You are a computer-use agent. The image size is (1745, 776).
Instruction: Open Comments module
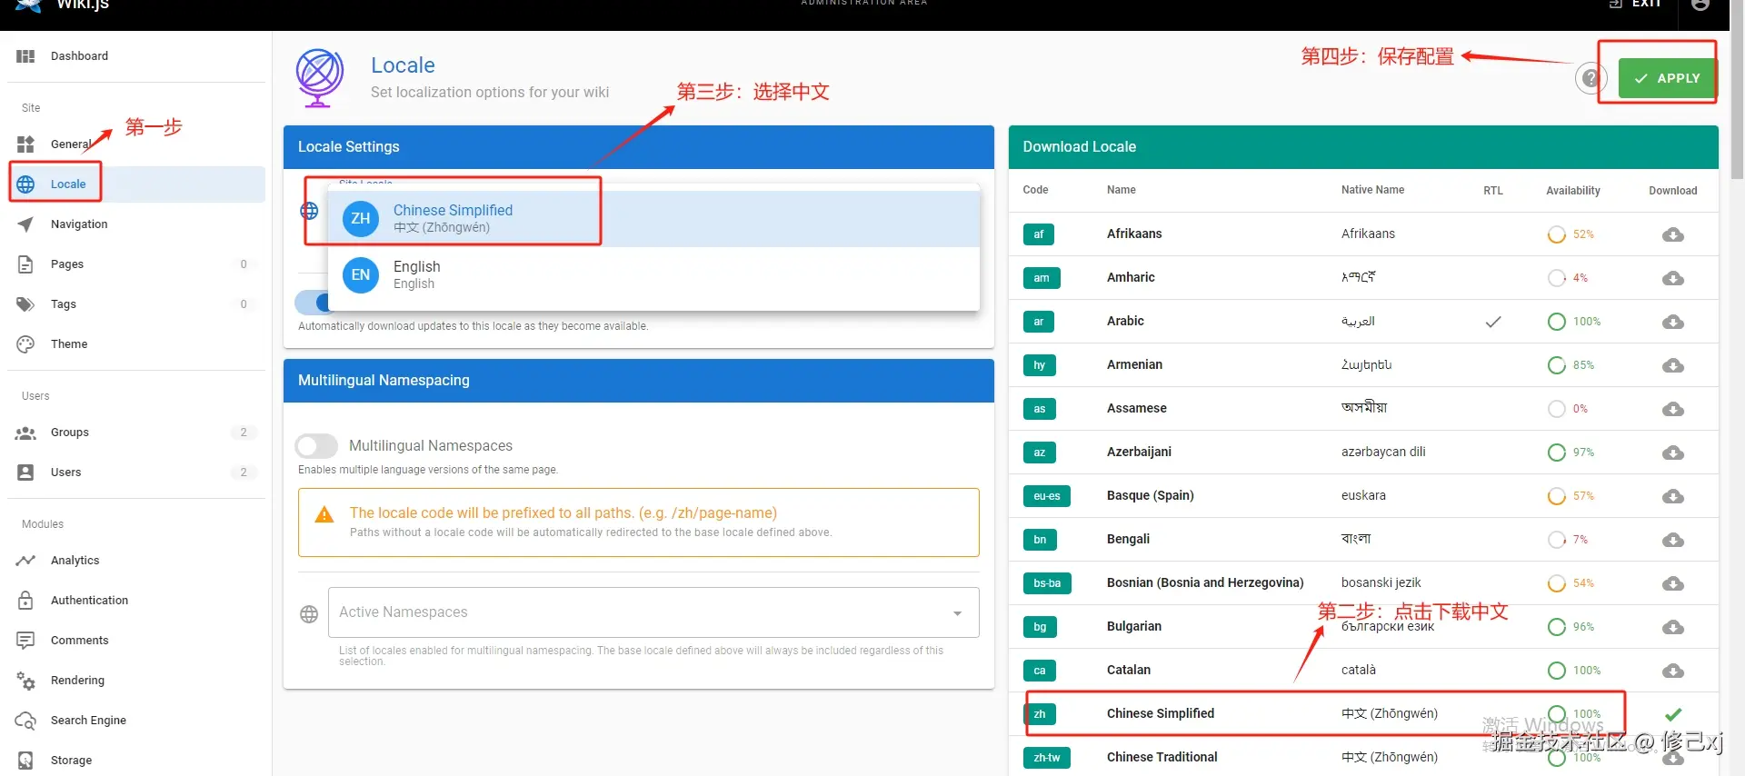(x=136, y=641)
